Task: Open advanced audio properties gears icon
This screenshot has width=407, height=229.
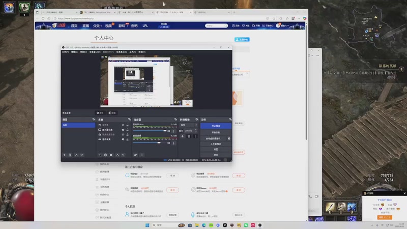Action: tap(135, 155)
